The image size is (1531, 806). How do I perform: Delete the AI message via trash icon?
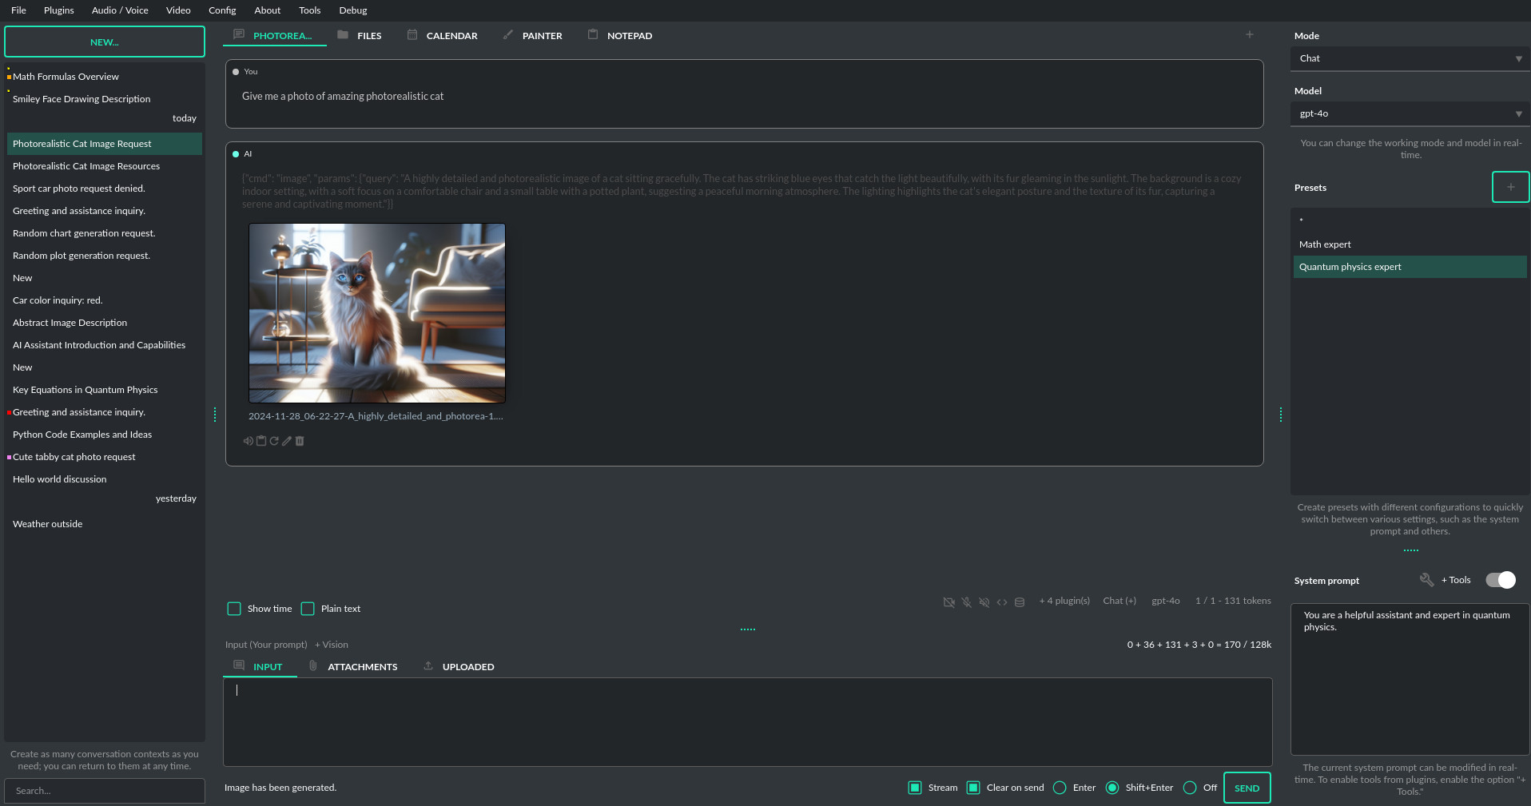[300, 441]
